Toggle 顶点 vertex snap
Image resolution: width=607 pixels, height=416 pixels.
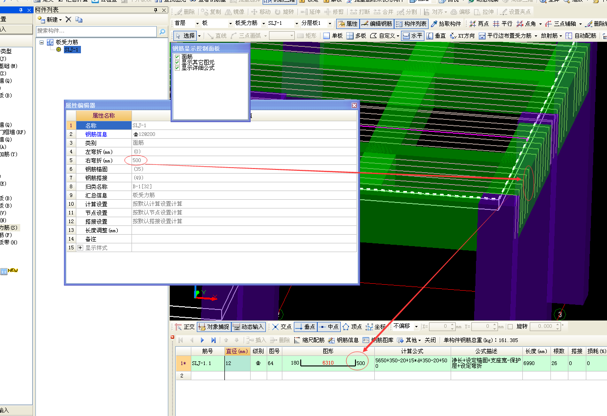352,326
